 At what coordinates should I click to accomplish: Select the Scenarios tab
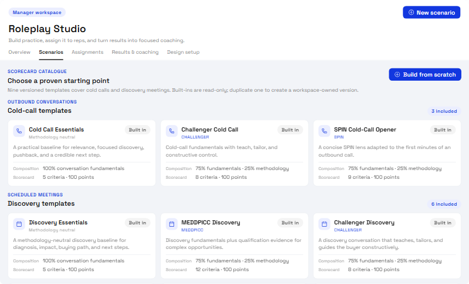[51, 52]
